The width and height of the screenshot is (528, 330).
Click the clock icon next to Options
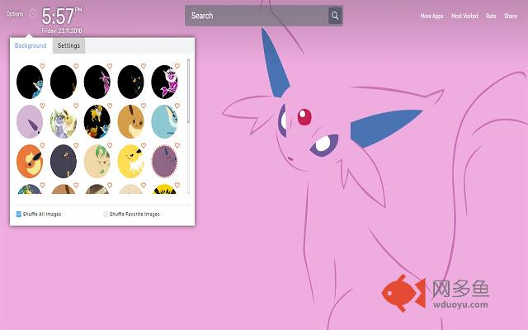pyautogui.click(x=33, y=14)
